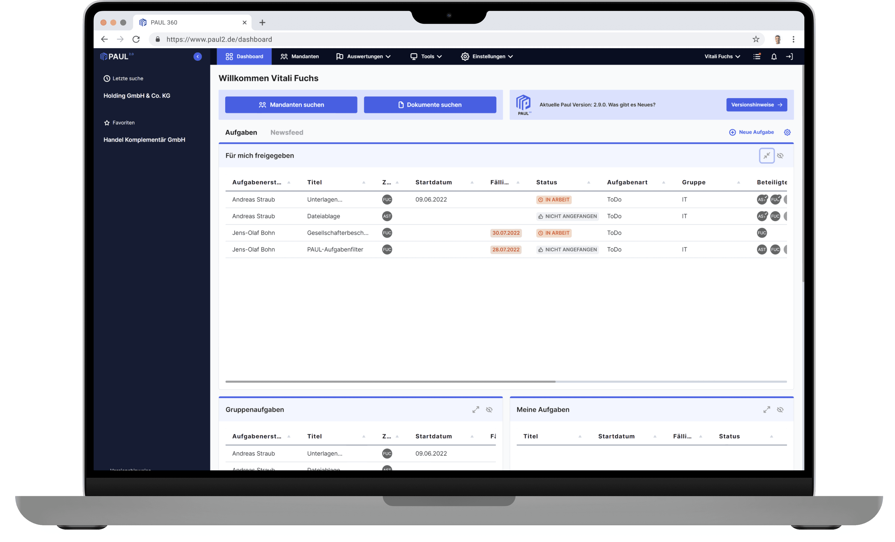
Task: Sort Meine Aufgaben by Startdatum arrow
Action: [x=655, y=436]
